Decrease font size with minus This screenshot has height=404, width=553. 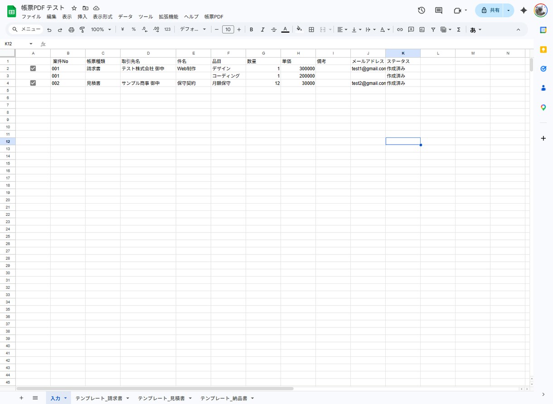click(217, 29)
